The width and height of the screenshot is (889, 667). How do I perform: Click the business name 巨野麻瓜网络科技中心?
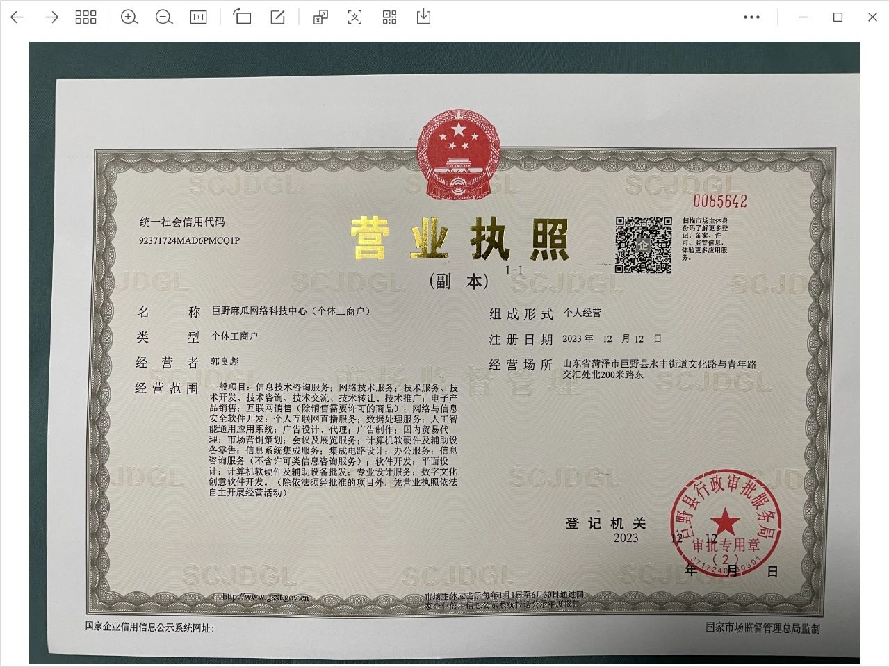coord(259,311)
